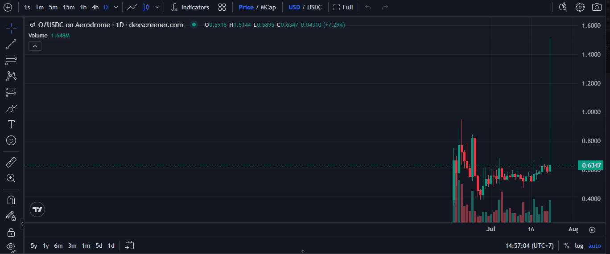Click the current price label 0.6347
This screenshot has width=610, height=254.
592,165
